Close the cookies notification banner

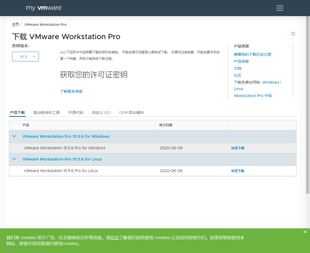click(305, 232)
